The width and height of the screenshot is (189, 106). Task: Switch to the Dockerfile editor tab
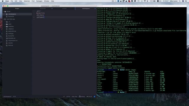tap(43, 9)
